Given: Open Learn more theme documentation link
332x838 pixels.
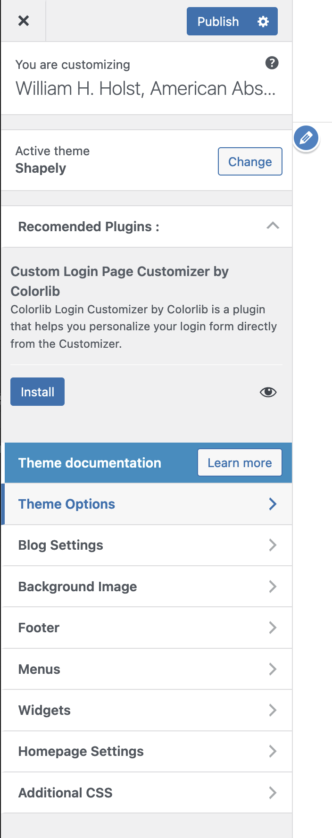Looking at the screenshot, I should pyautogui.click(x=240, y=462).
